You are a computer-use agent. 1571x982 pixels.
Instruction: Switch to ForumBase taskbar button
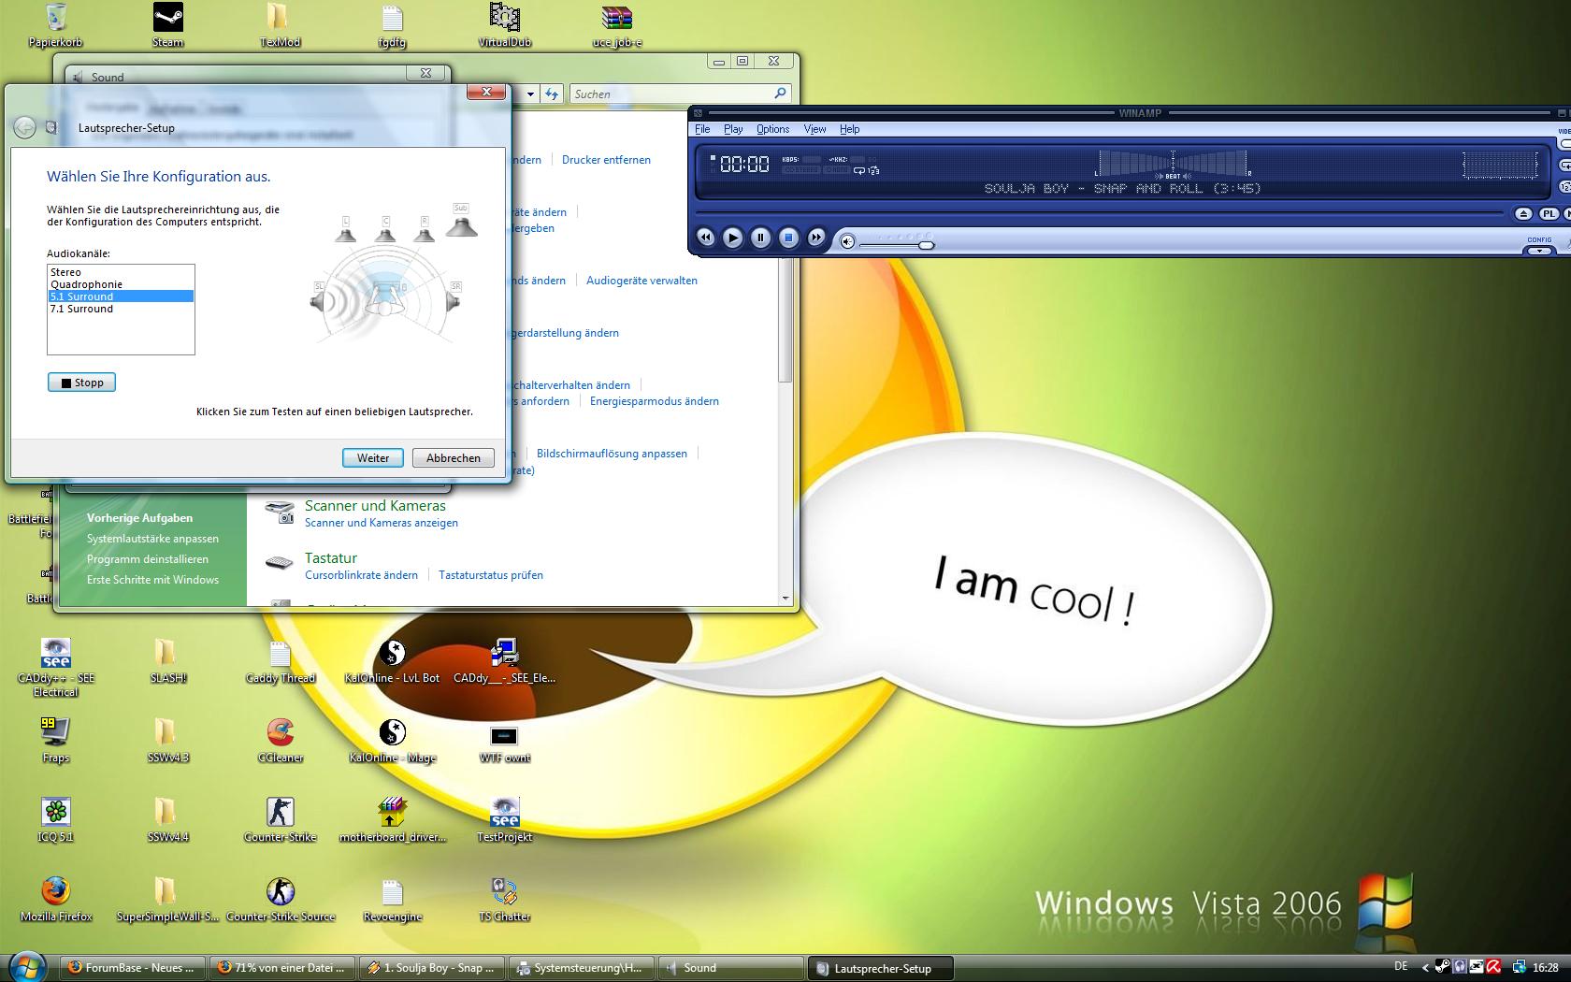[131, 968]
